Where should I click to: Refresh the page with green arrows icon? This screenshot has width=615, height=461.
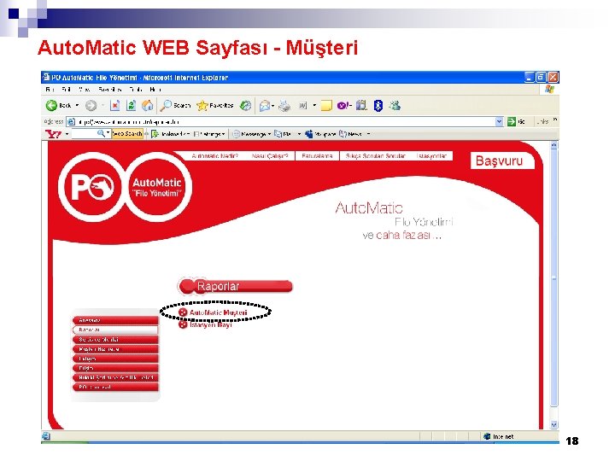132,106
